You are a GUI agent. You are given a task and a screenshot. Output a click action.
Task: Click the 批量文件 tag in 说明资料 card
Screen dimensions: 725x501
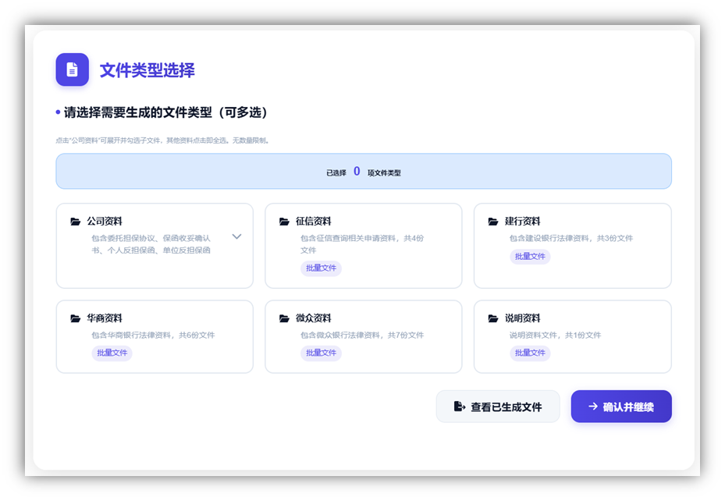pyautogui.click(x=530, y=353)
